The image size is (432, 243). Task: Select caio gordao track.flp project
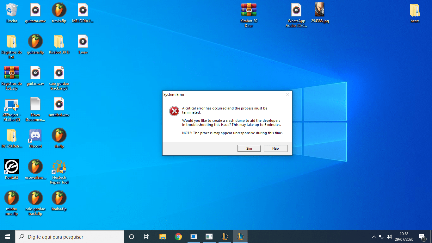35,203
